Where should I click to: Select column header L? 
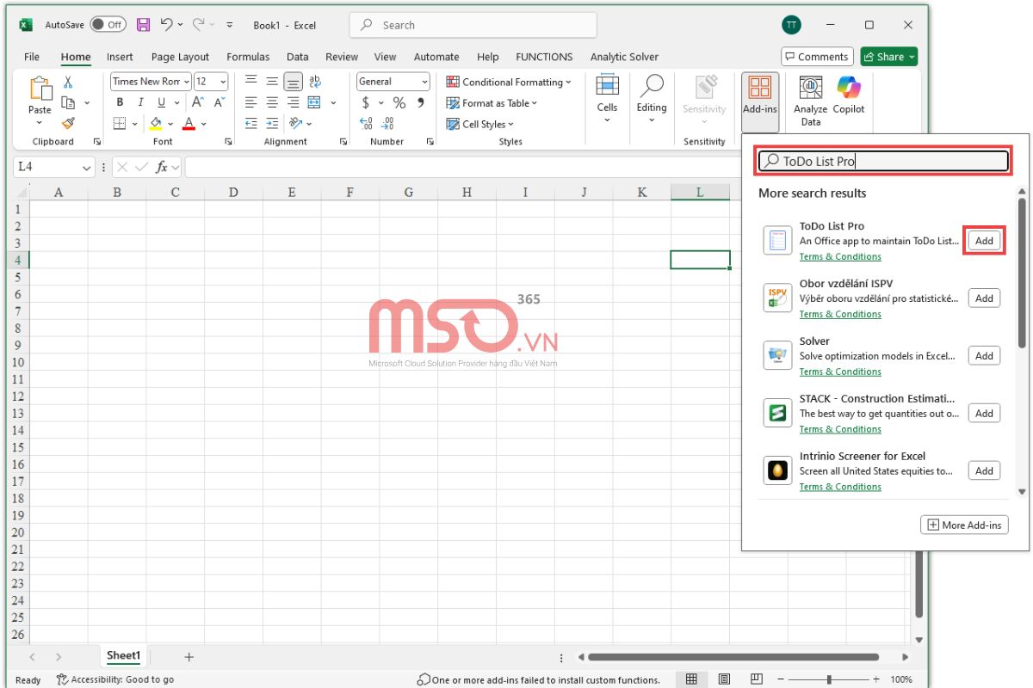700,193
